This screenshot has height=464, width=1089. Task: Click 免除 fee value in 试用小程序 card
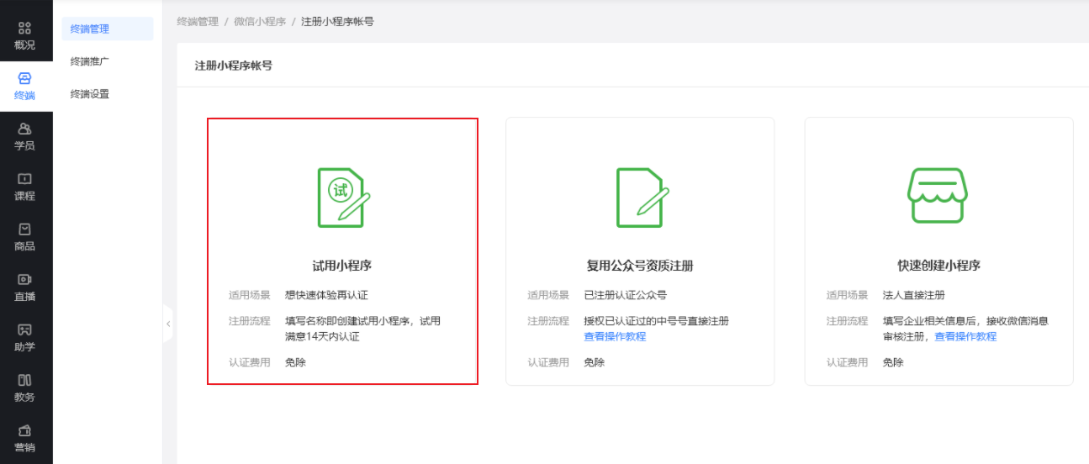tap(295, 362)
